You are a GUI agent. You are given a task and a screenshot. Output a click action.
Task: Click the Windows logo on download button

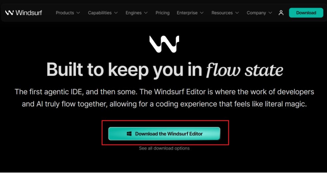129,134
